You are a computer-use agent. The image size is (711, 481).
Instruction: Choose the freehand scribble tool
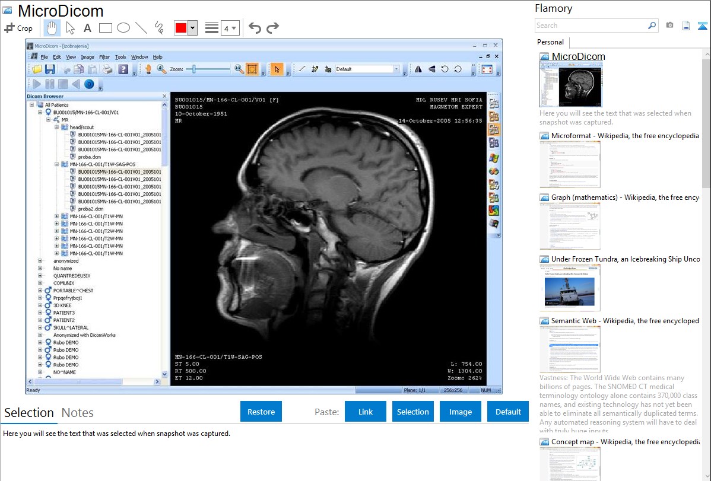159,28
